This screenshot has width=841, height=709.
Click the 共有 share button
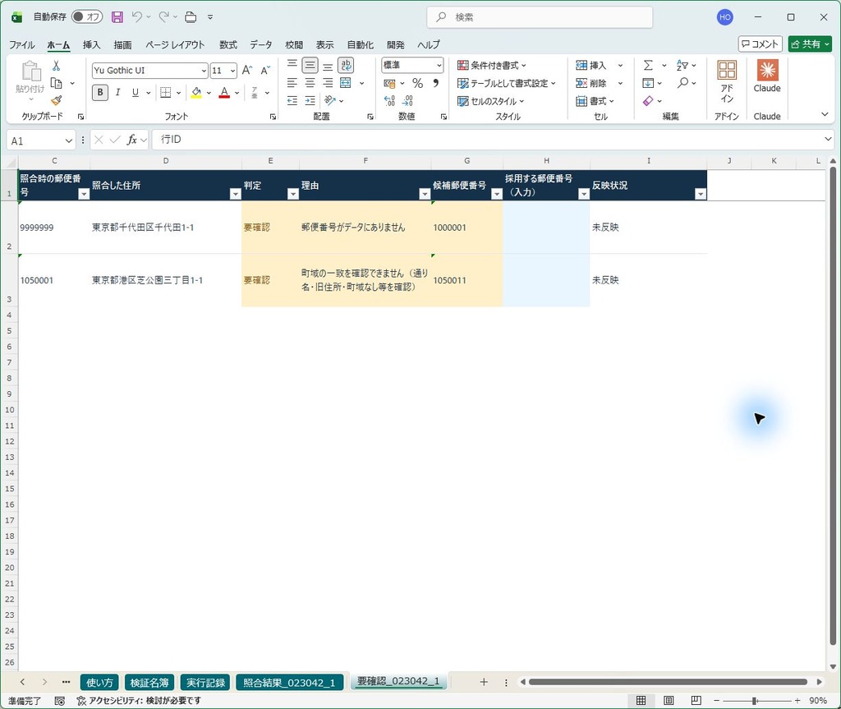[x=810, y=44]
